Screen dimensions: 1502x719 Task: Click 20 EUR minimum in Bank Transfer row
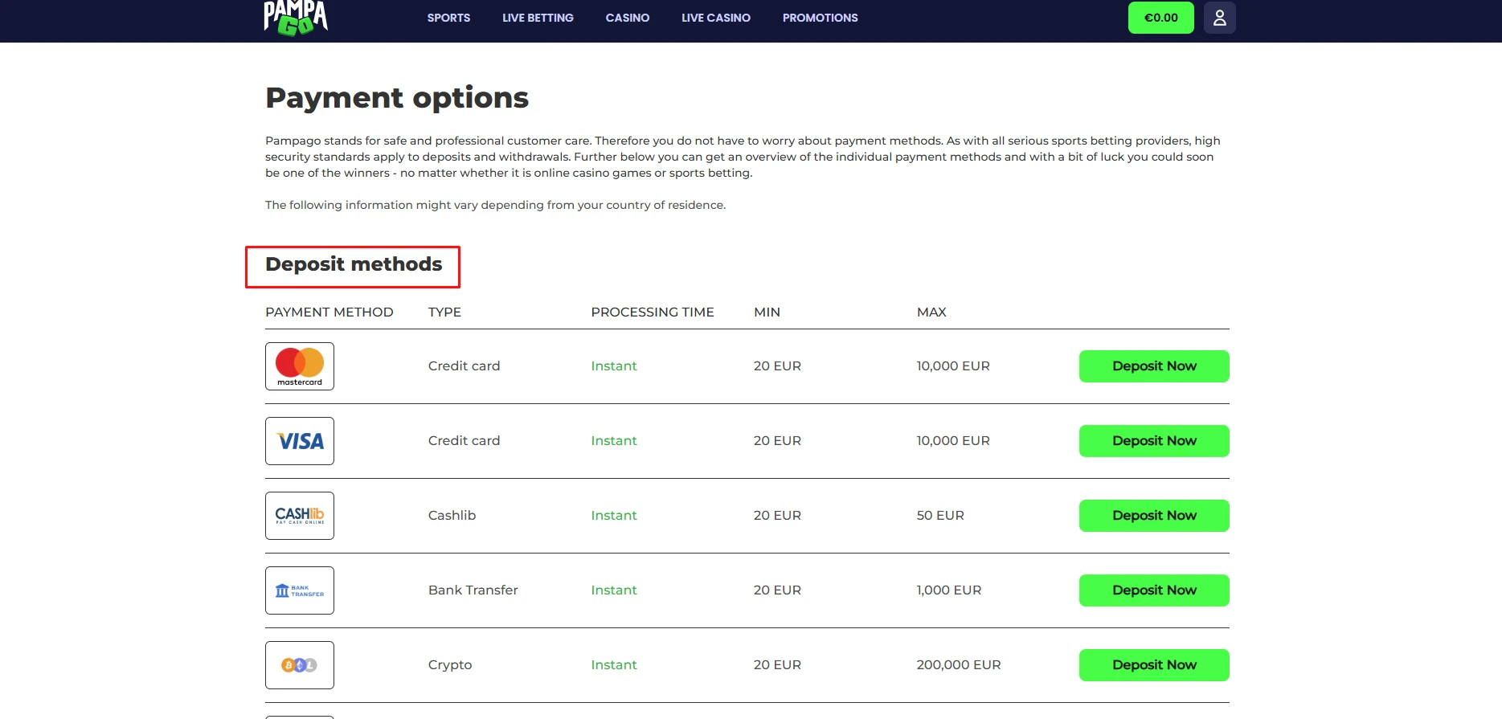click(777, 590)
